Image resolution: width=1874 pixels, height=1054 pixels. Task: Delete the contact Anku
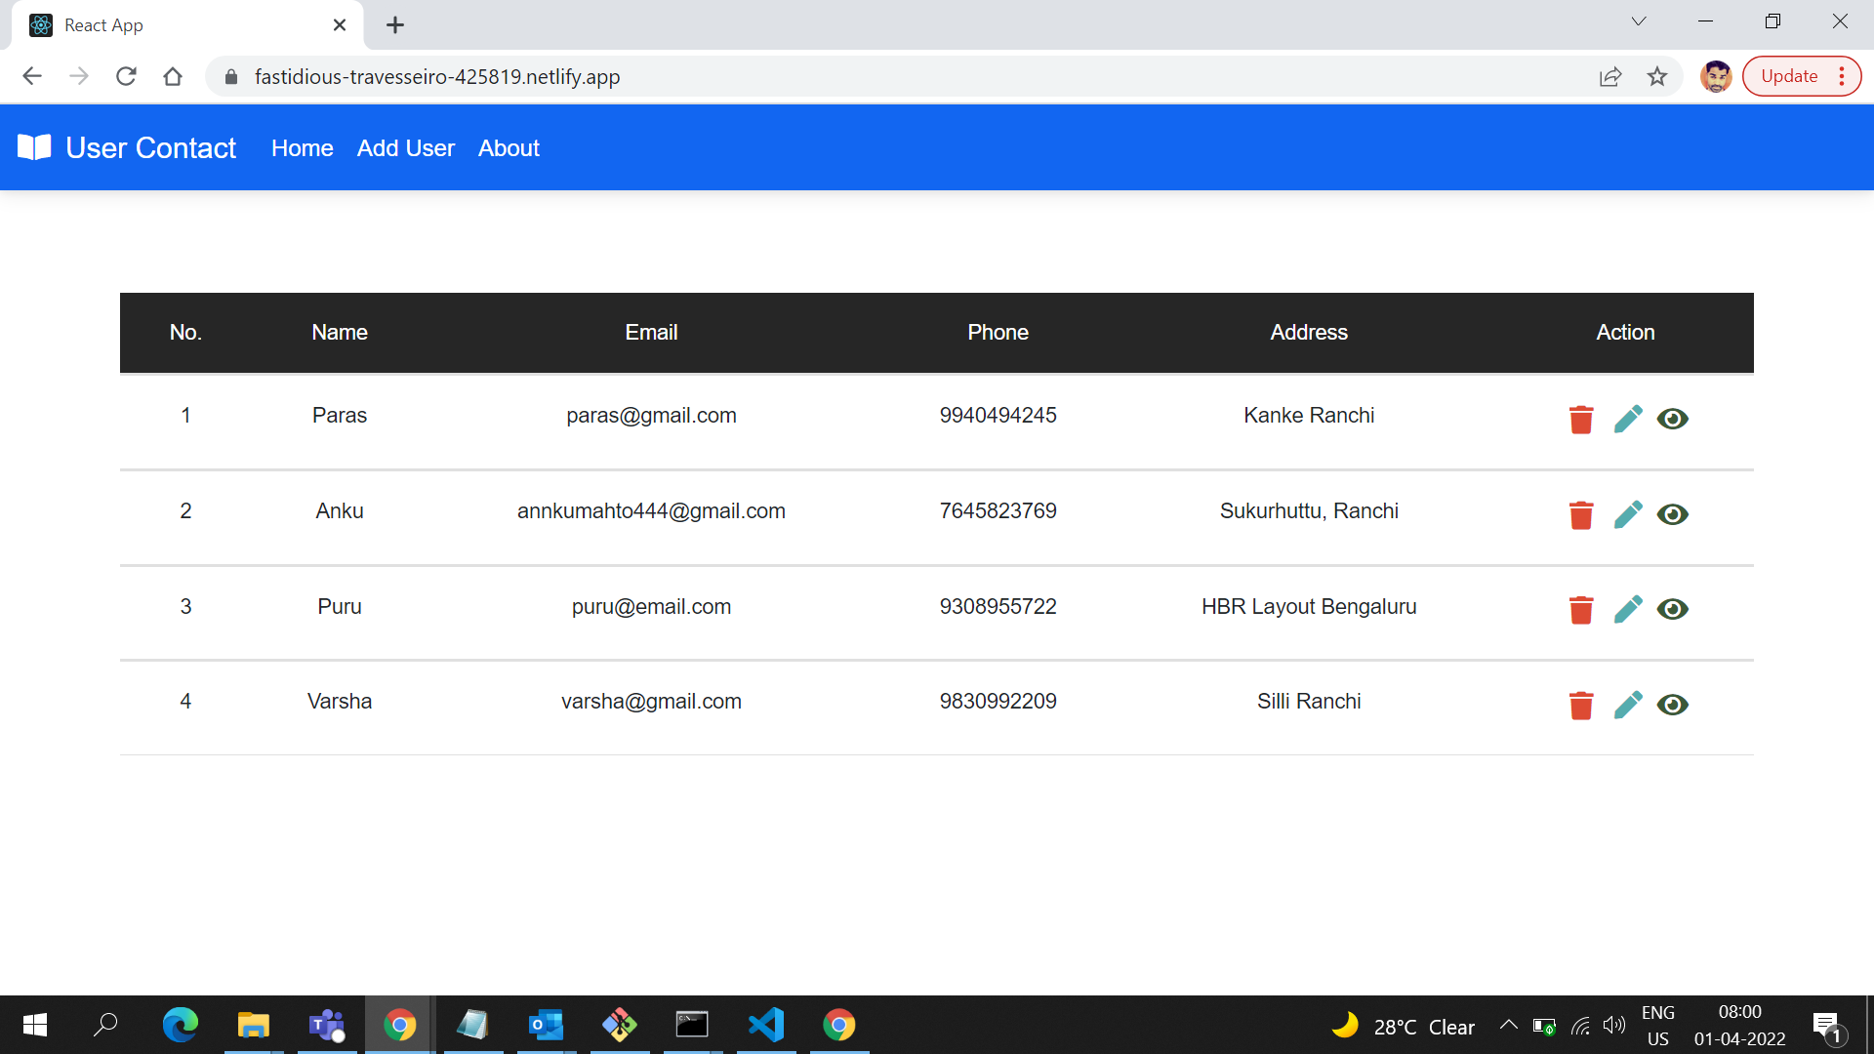pyautogui.click(x=1581, y=514)
